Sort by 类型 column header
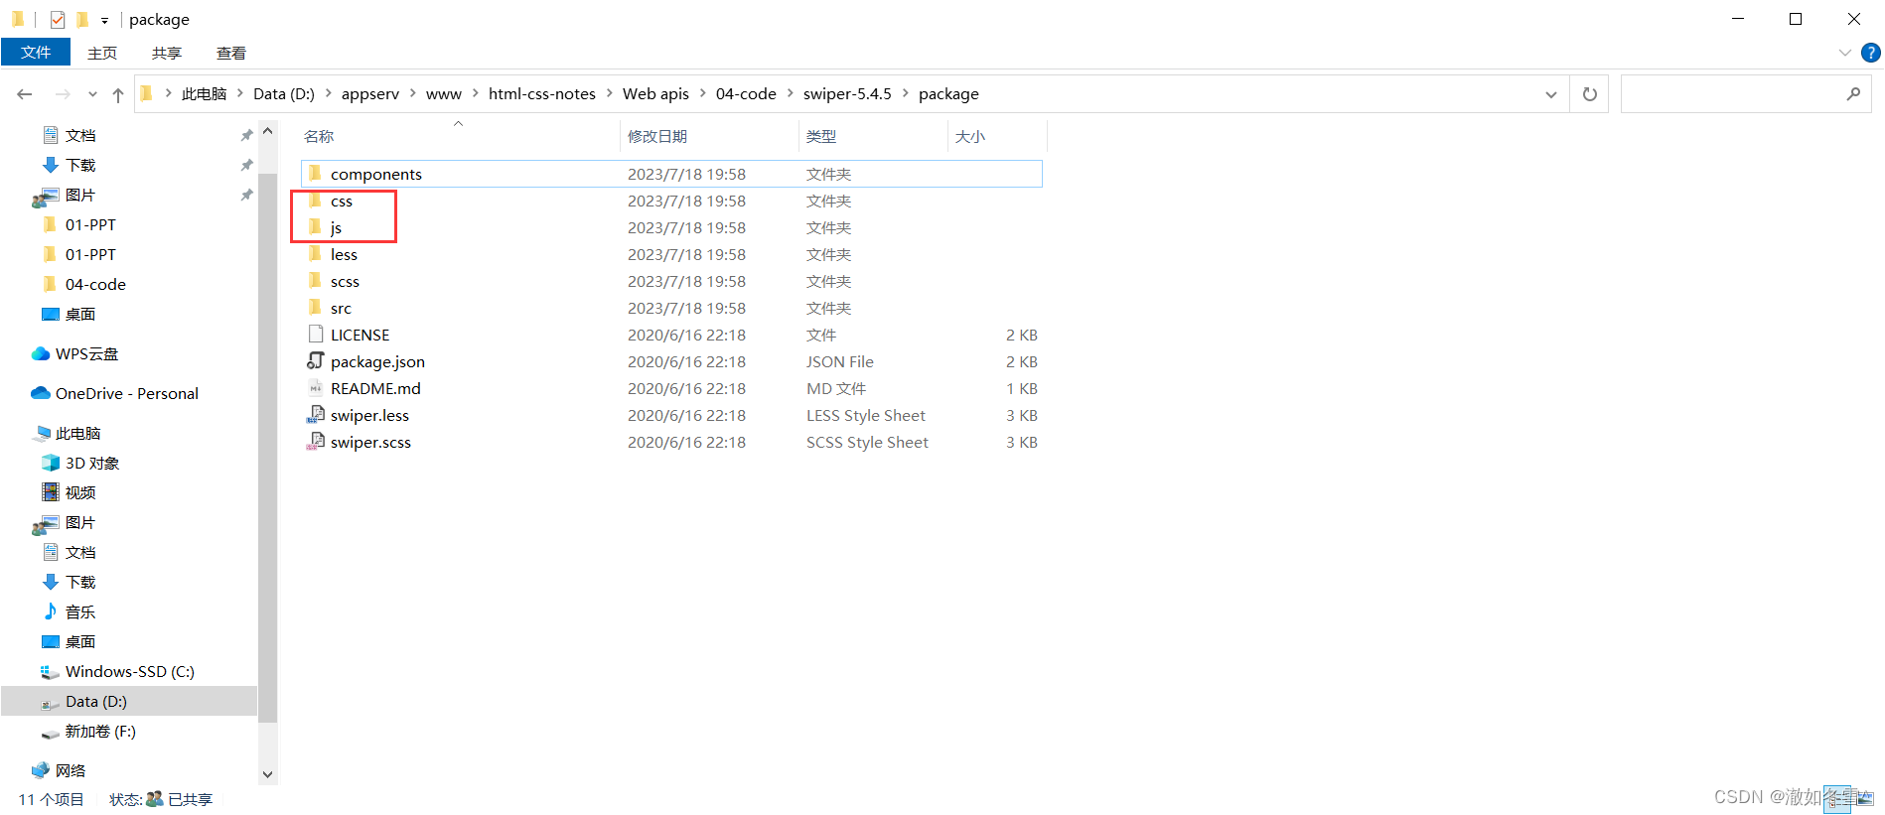 (821, 136)
